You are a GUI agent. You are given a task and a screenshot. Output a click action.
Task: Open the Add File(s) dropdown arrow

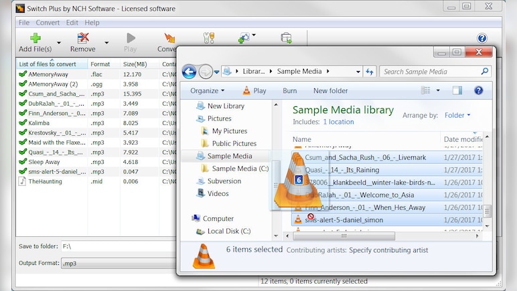59,42
